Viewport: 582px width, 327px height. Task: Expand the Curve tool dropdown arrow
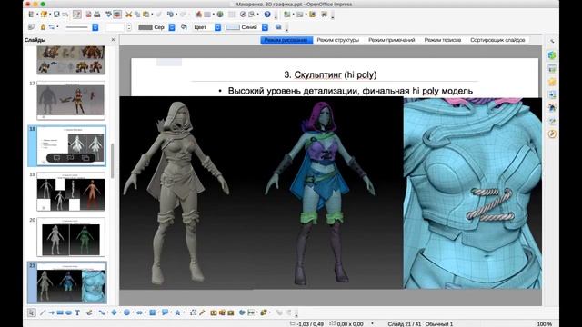[95, 312]
